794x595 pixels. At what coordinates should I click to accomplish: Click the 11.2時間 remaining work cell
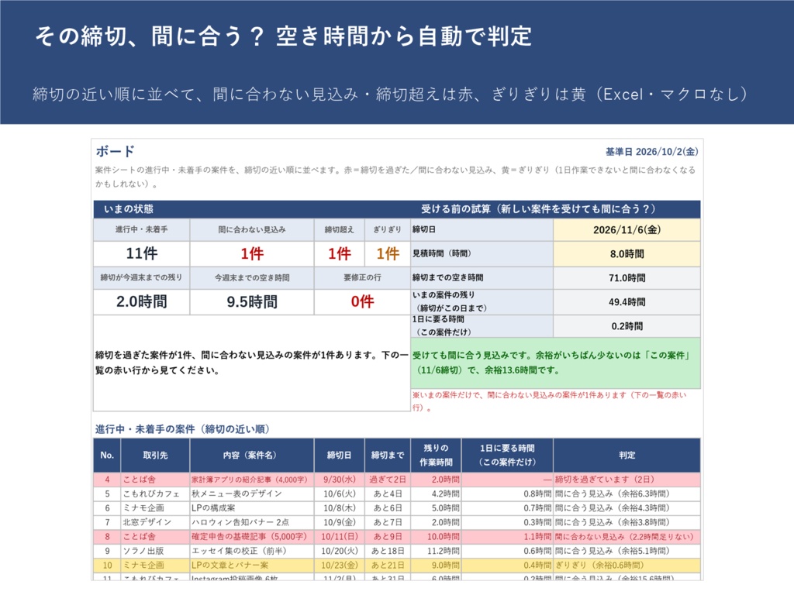[x=436, y=551]
